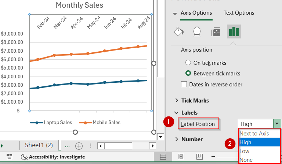Switch to the Axis Options tab
Image resolution: width=282 pixels, height=164 pixels.
196,13
